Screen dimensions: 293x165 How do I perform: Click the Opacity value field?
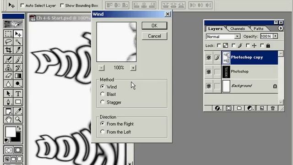[x=267, y=36]
